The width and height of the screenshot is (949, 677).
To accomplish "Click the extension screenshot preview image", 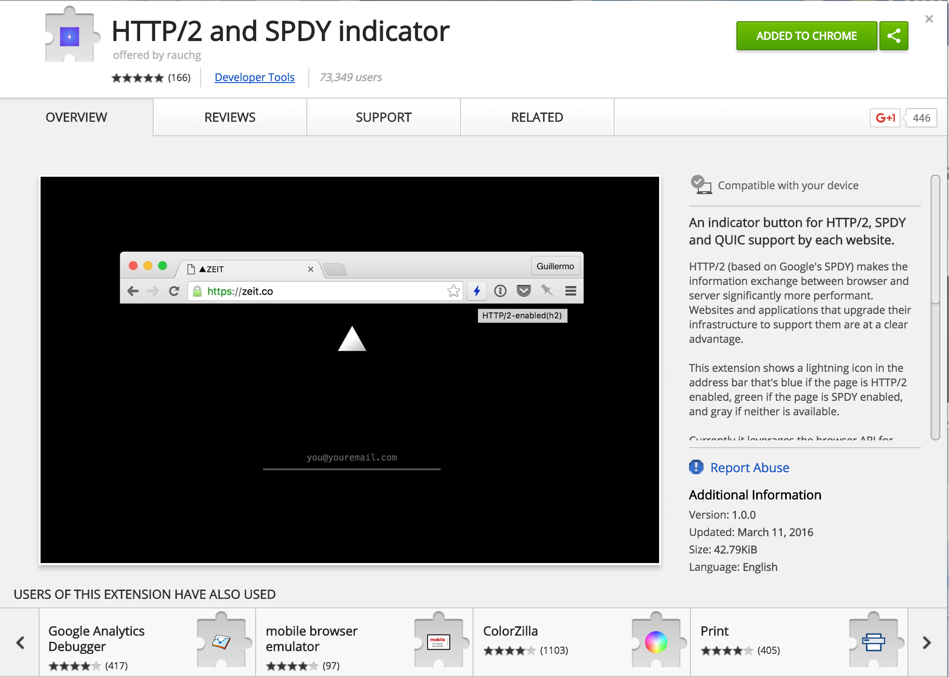I will (350, 370).
